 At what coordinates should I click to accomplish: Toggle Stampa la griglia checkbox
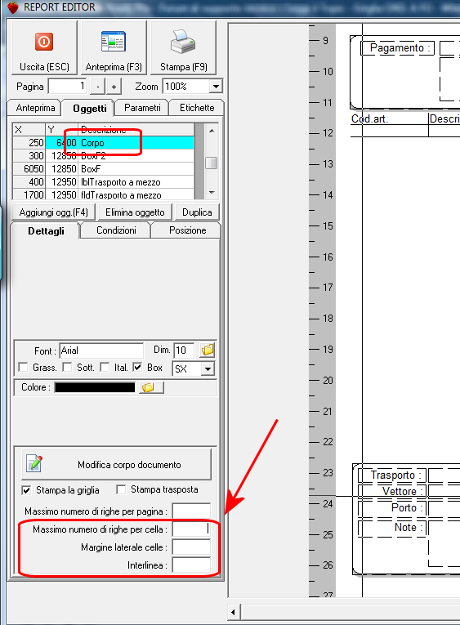[26, 490]
